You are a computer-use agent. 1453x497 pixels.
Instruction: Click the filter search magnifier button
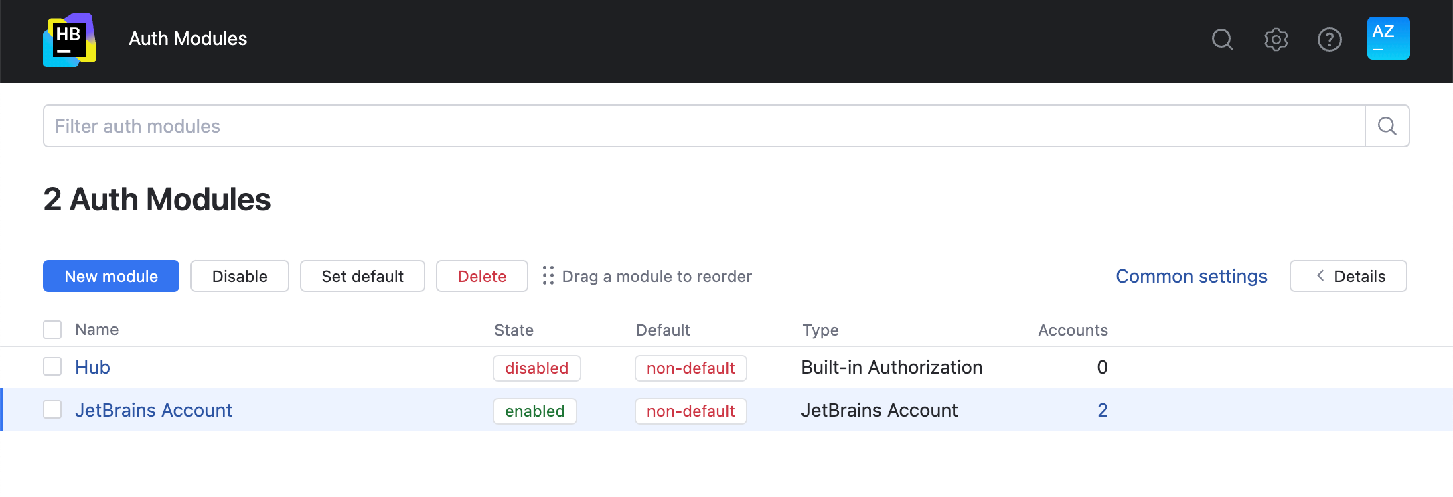click(x=1387, y=126)
